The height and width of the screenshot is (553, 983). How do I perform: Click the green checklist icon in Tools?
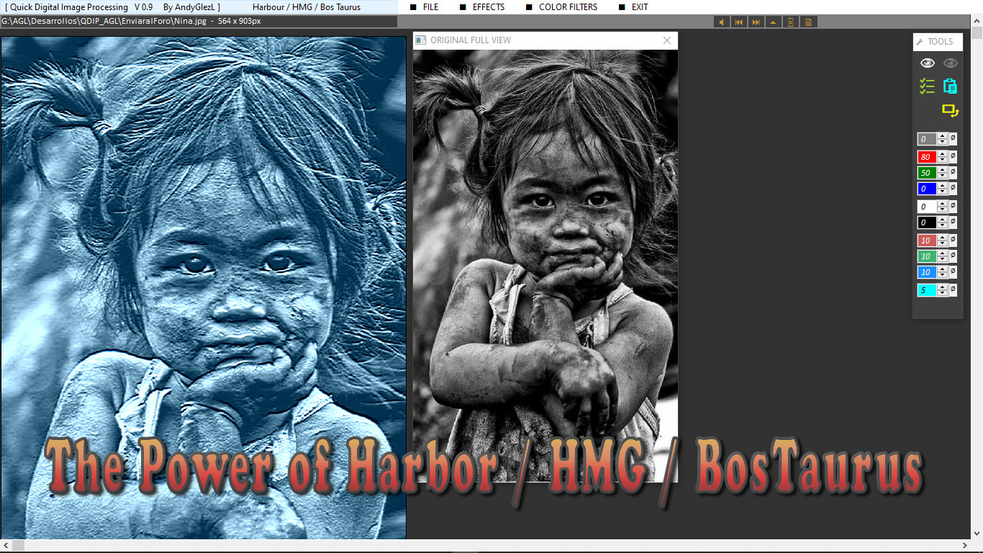(927, 86)
